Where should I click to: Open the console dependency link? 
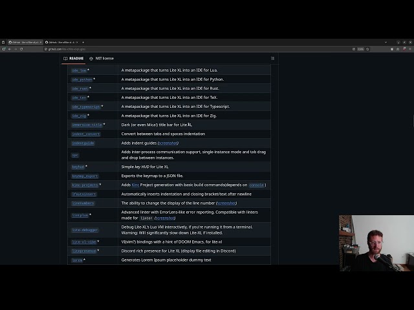[256, 185]
